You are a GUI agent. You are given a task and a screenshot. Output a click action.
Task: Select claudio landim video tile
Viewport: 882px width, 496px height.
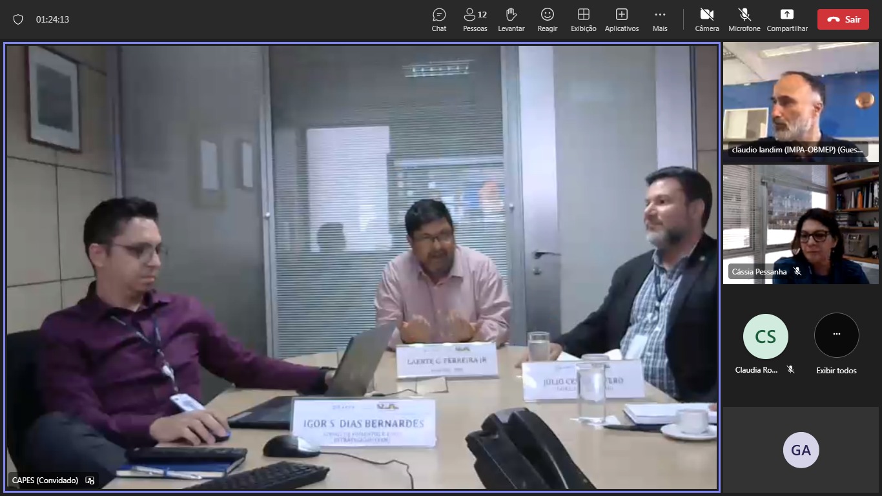(801, 102)
